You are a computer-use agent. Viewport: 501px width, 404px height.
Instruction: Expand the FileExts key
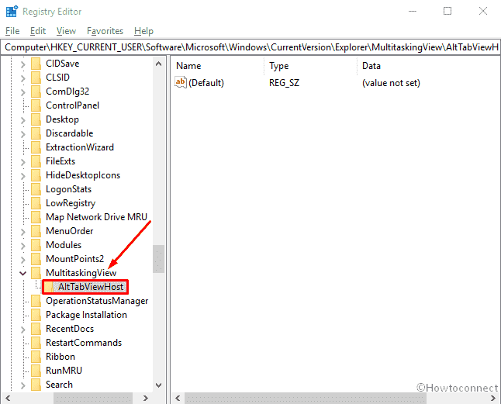tap(22, 162)
